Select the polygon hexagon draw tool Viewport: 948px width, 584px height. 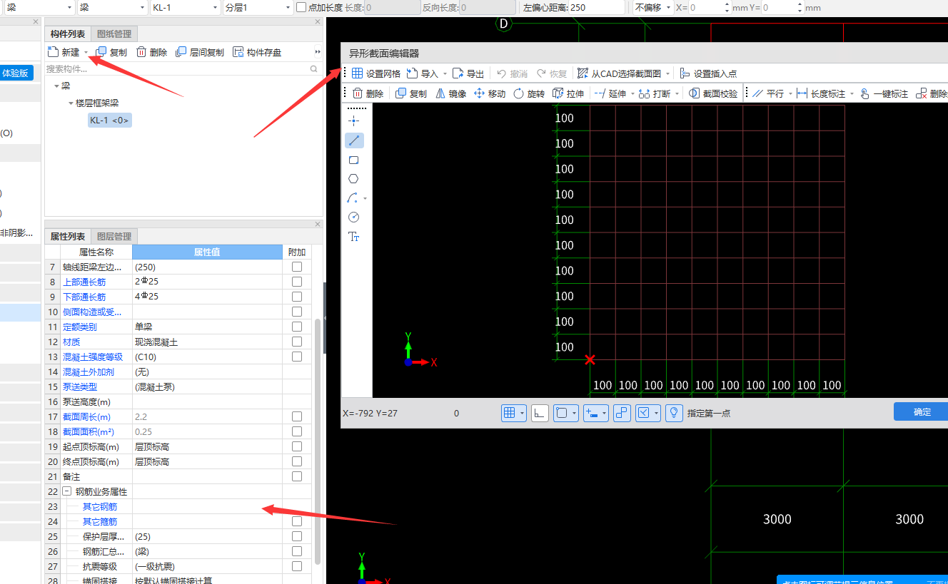[353, 179]
